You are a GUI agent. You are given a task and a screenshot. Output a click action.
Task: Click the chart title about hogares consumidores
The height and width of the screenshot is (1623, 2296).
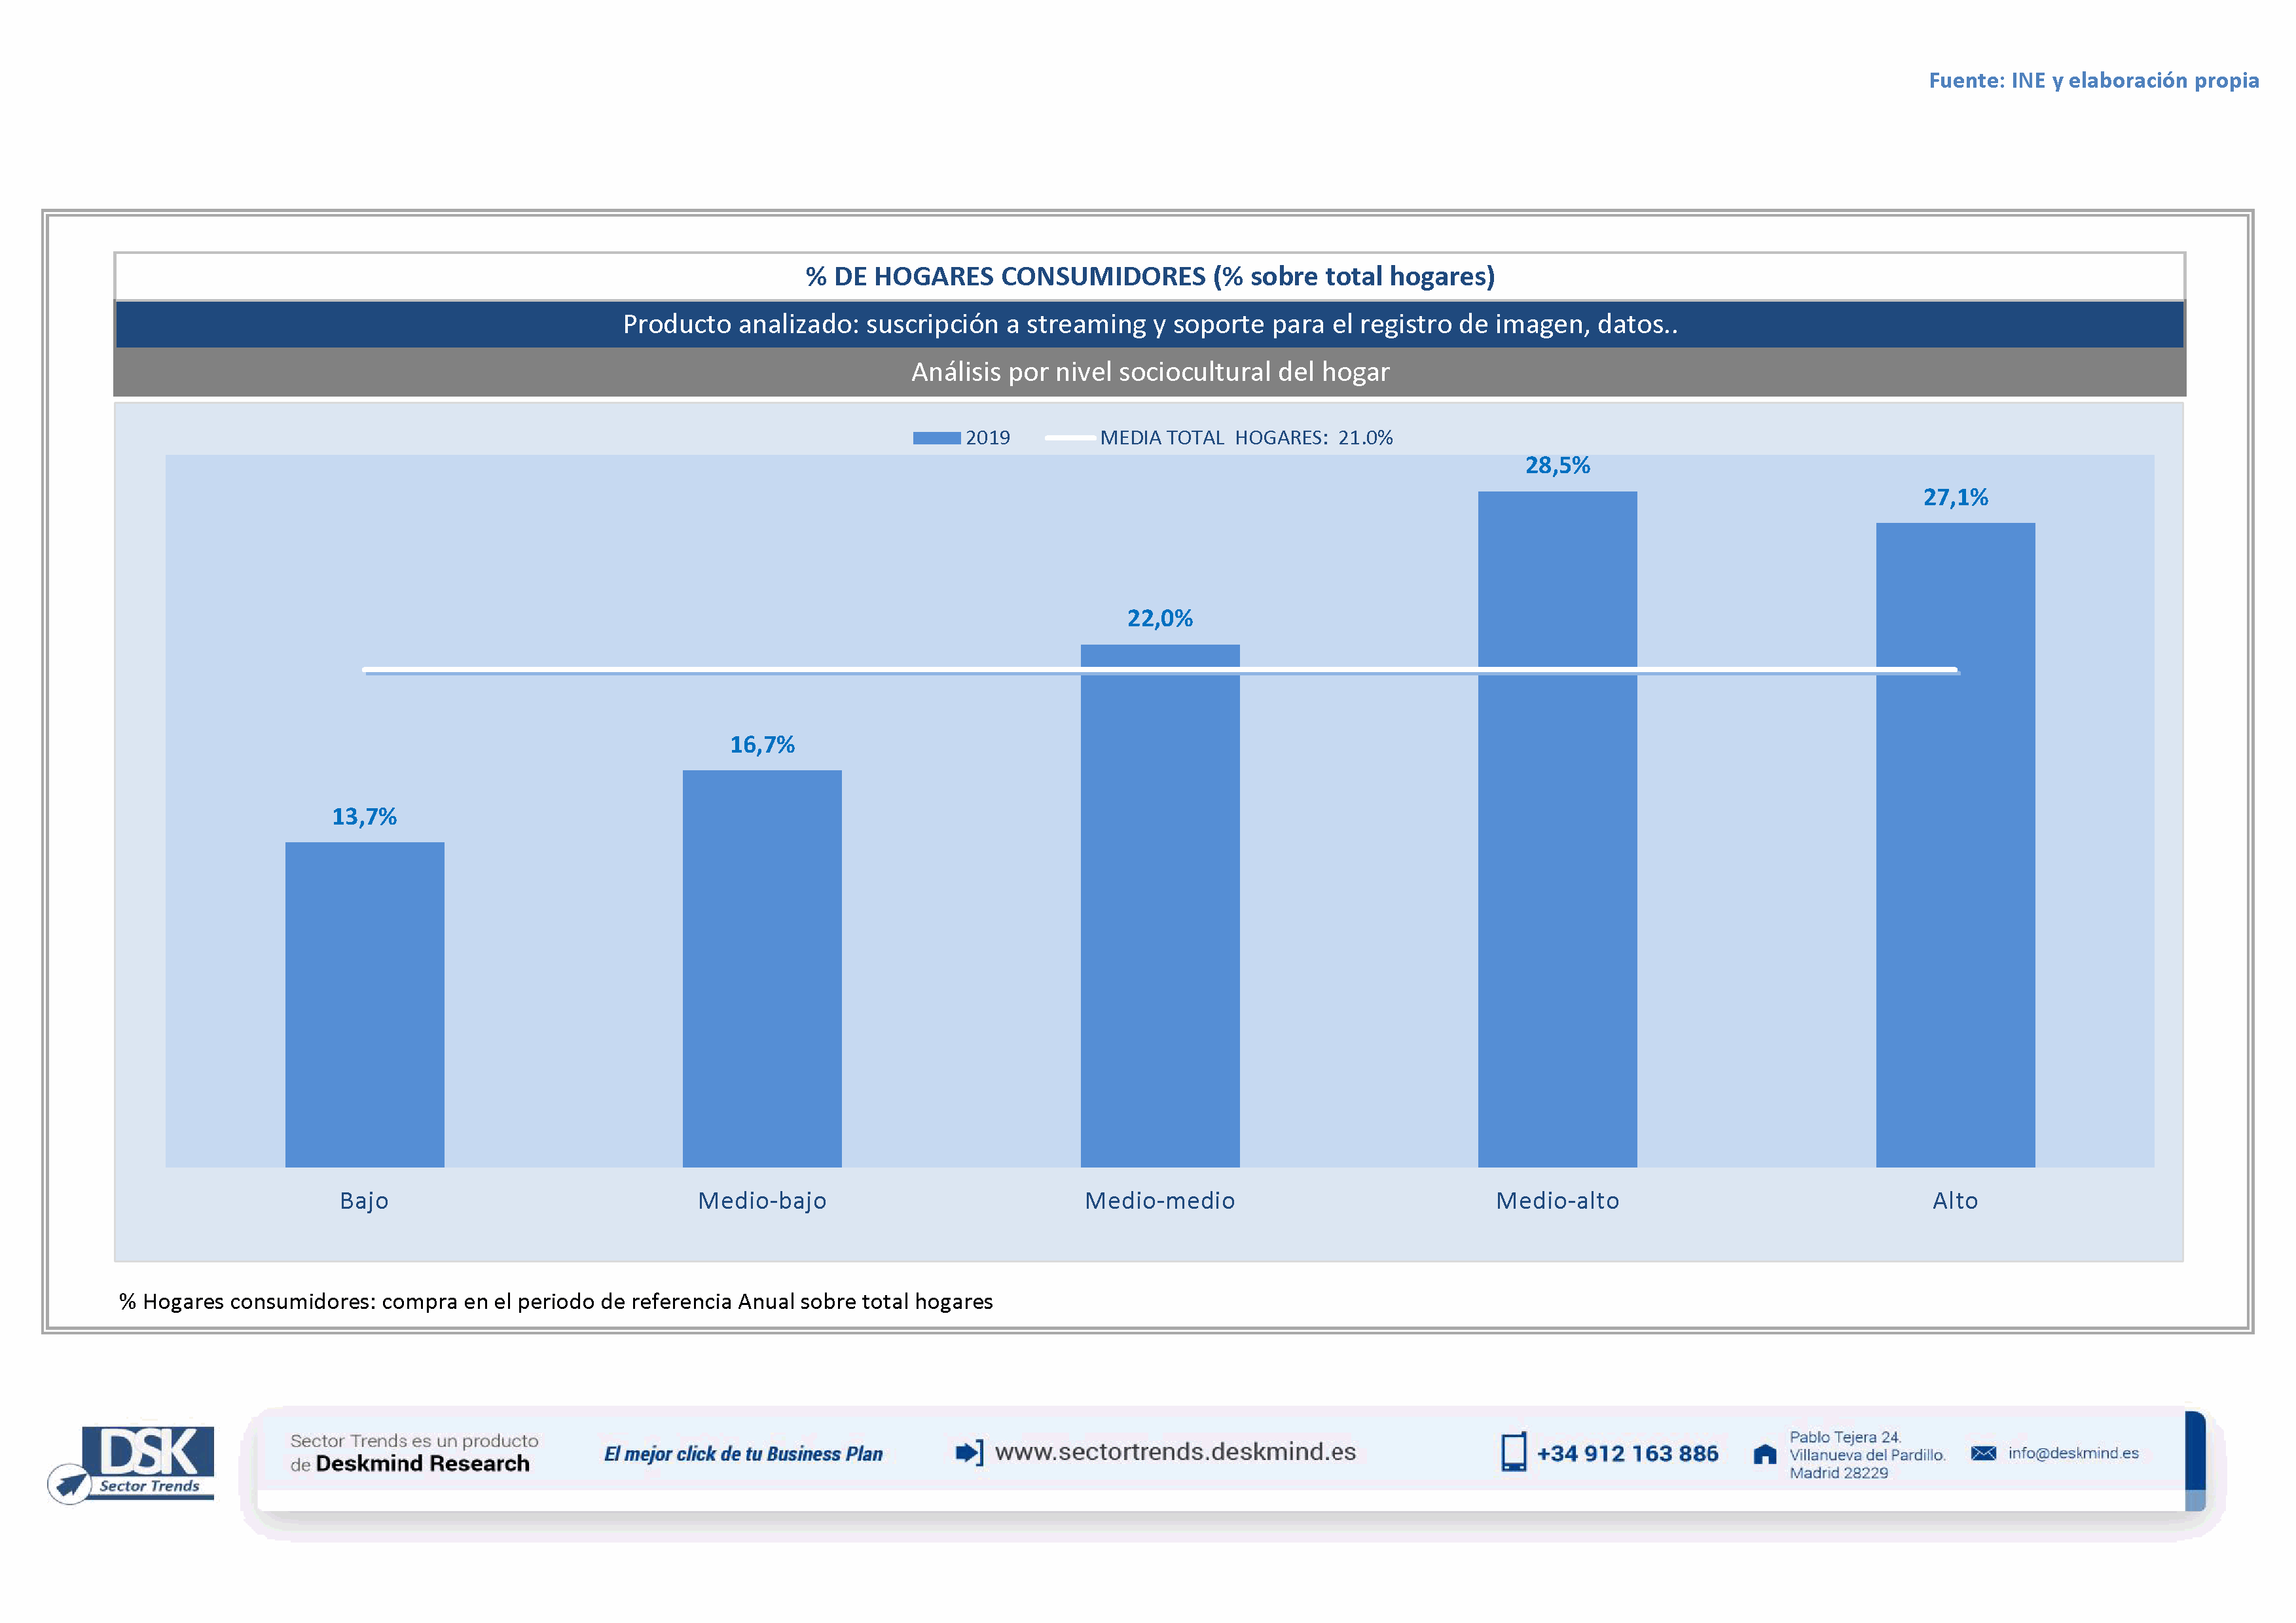(x=1150, y=277)
